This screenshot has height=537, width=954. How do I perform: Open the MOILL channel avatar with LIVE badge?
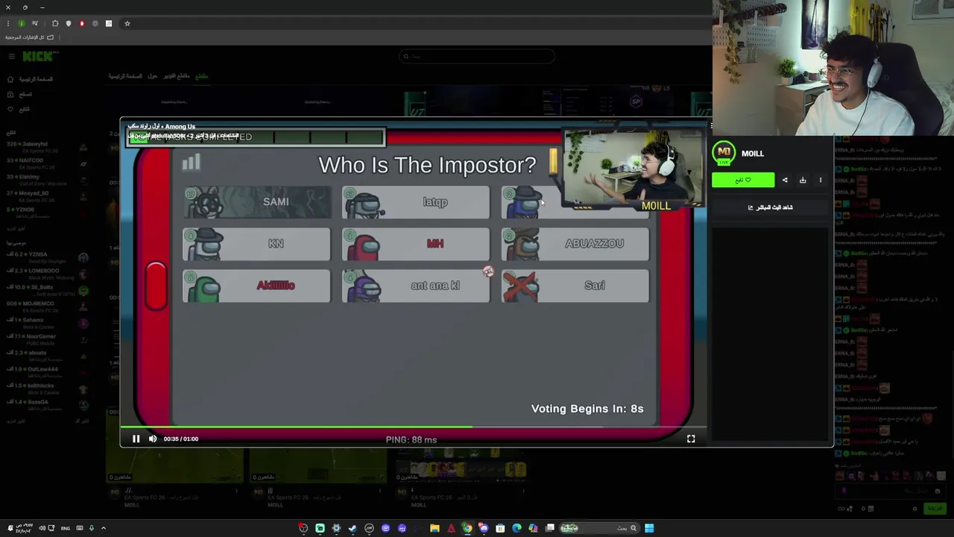[724, 153]
